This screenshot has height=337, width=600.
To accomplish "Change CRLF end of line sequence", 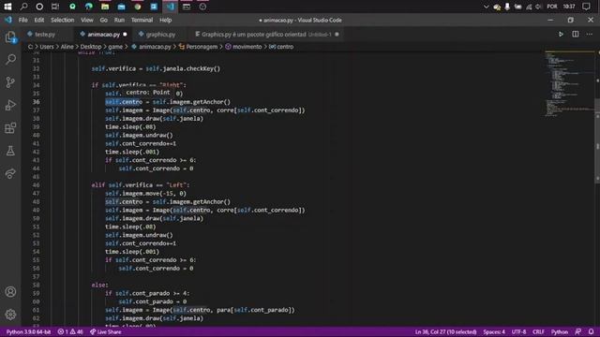I will [538, 331].
